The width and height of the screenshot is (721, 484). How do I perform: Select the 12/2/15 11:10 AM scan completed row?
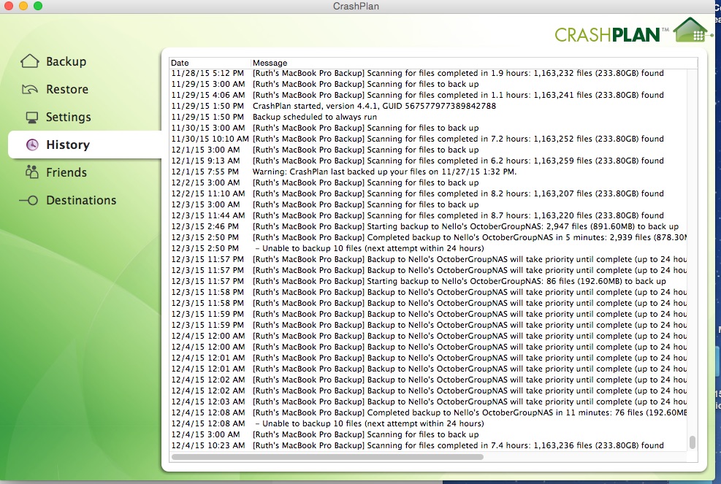point(429,193)
